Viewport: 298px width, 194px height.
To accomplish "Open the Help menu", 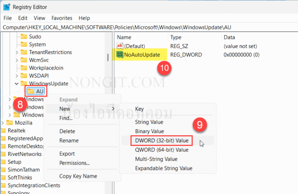I will 84,18.
